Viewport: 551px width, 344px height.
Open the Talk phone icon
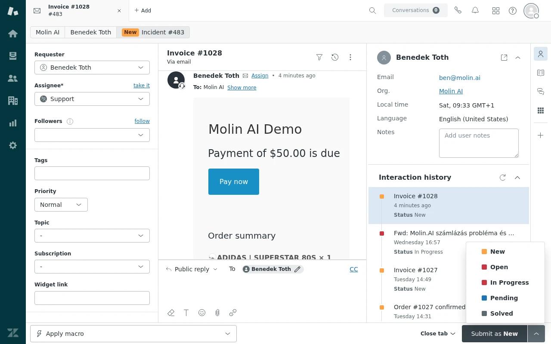tap(458, 10)
